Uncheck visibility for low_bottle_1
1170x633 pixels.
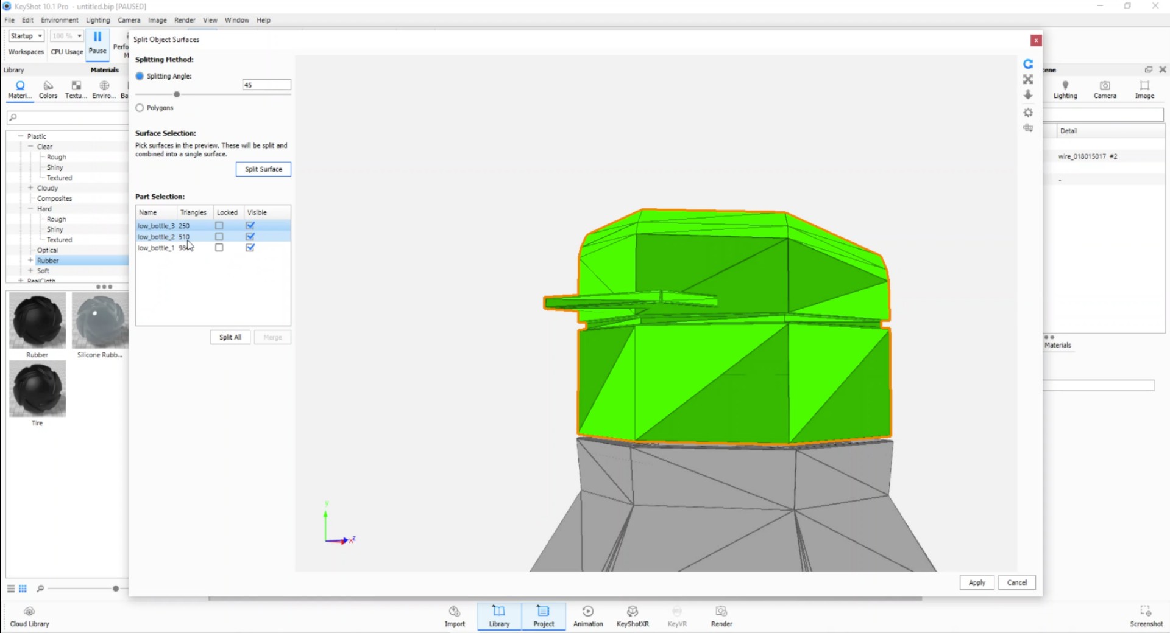click(250, 247)
